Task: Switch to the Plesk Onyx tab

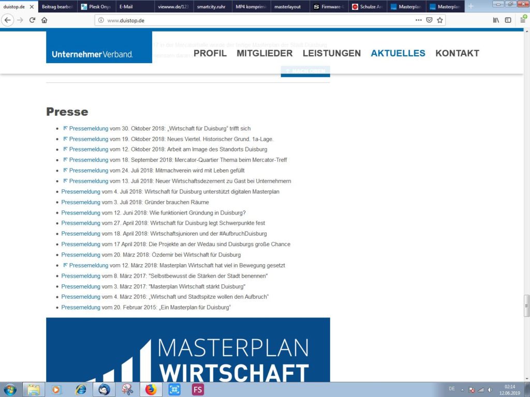Action: (97, 7)
